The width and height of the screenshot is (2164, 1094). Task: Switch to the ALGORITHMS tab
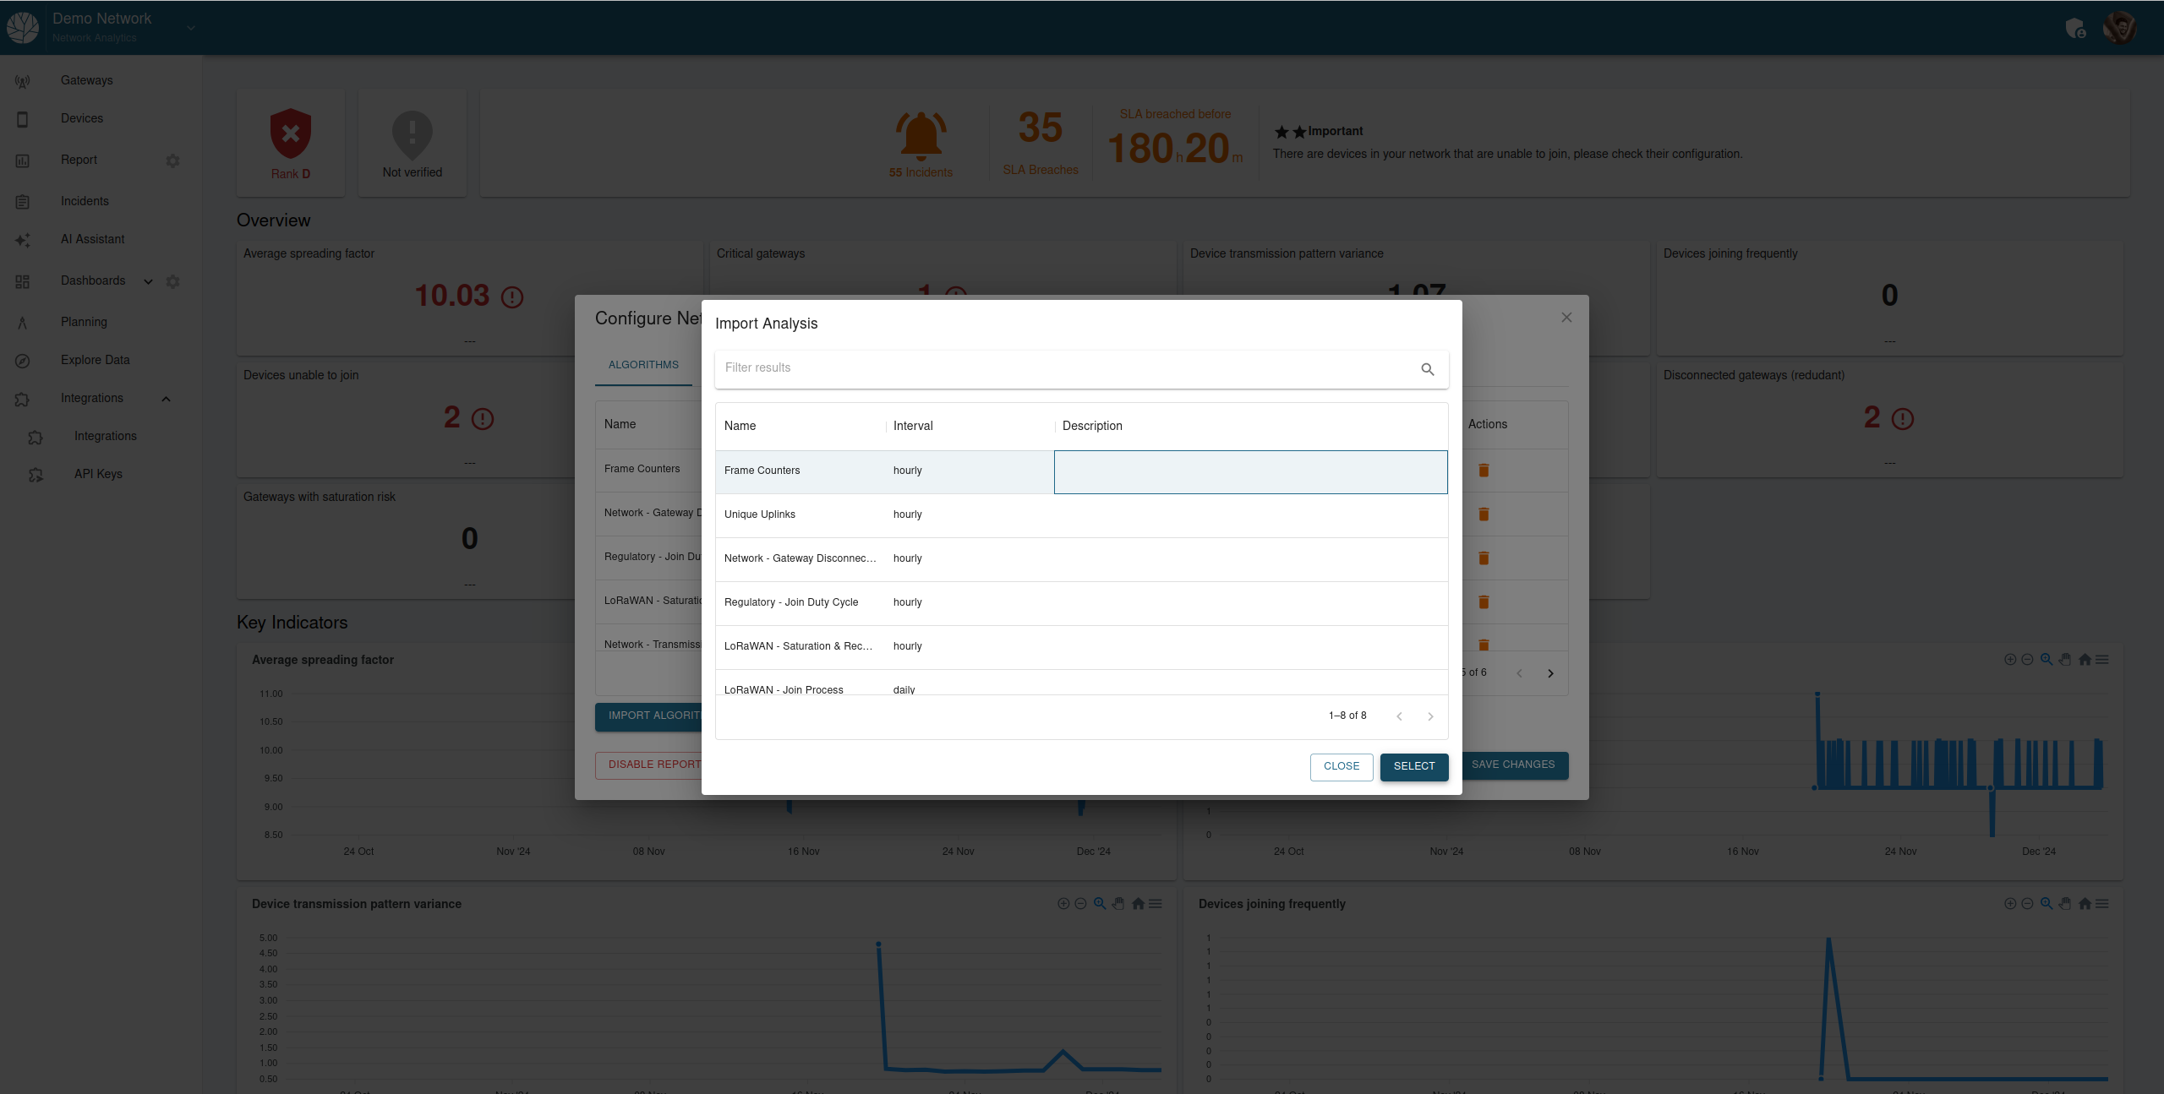643,365
